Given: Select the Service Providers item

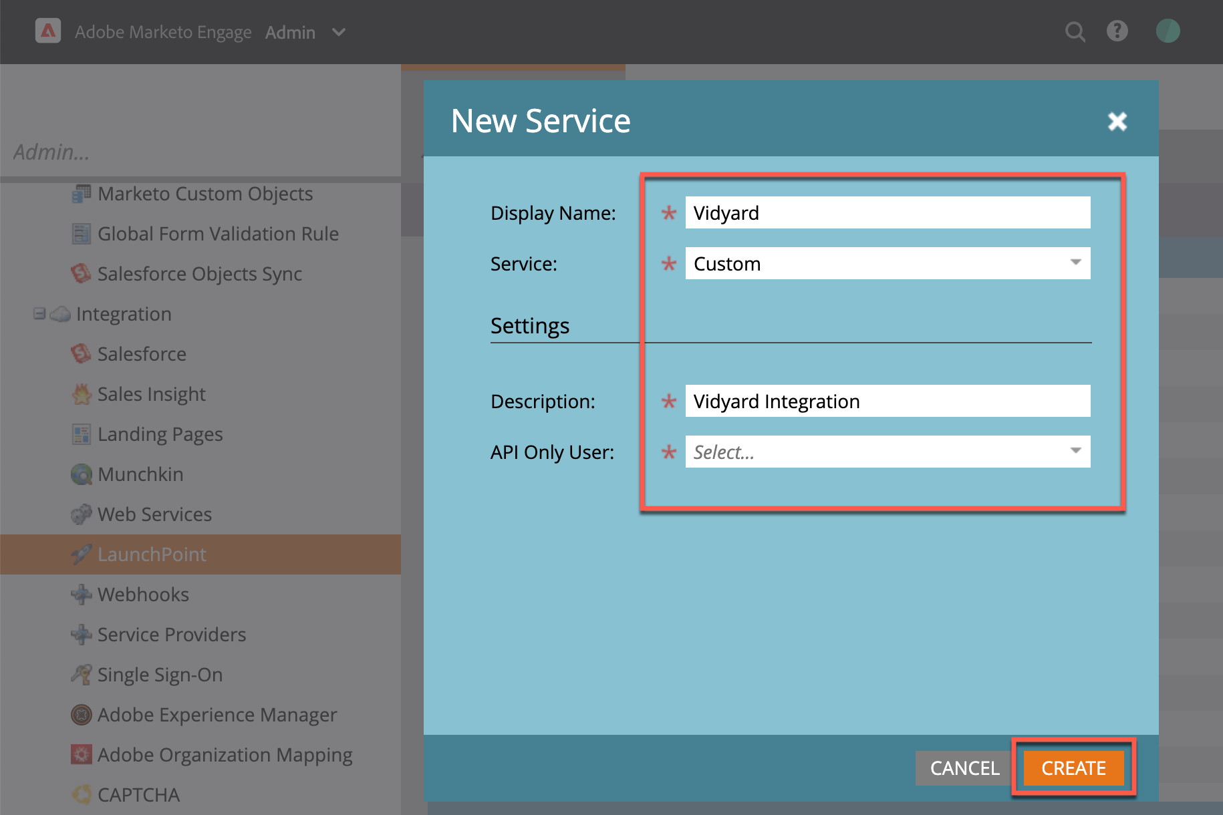Looking at the screenshot, I should pyautogui.click(x=172, y=635).
